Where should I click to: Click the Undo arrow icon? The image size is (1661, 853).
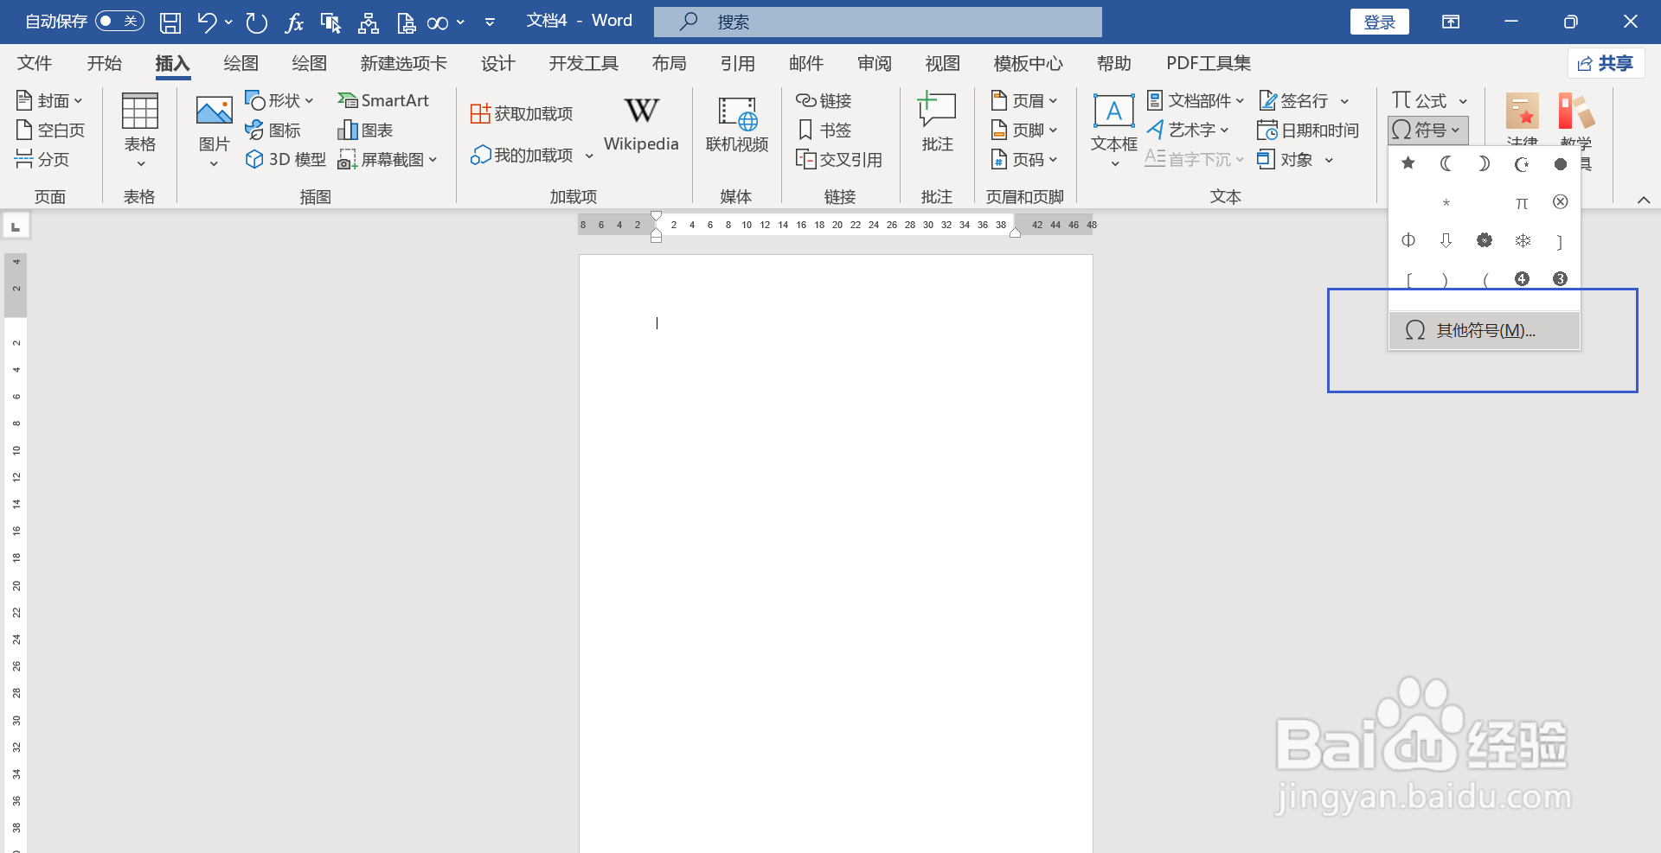(206, 22)
